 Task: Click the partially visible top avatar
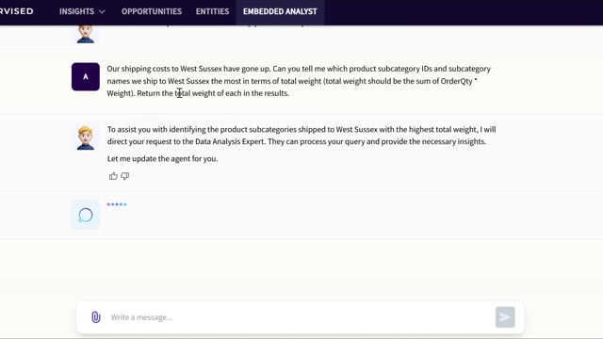[x=86, y=34]
